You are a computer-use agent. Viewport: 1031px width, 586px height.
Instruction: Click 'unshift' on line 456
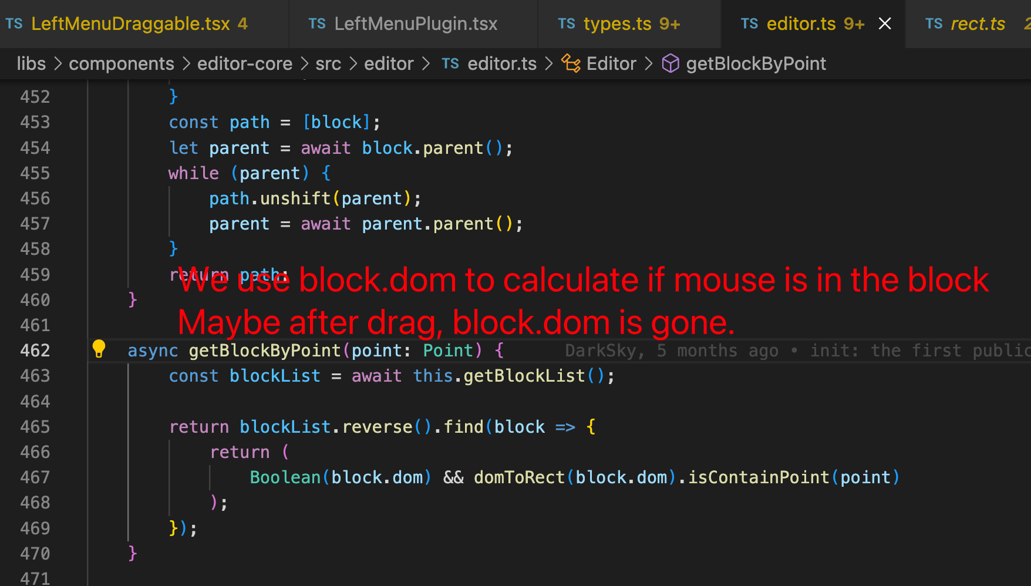coord(295,198)
